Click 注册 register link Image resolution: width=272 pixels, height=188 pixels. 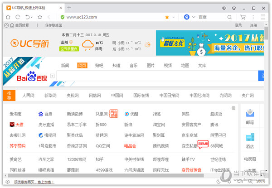click(253, 25)
